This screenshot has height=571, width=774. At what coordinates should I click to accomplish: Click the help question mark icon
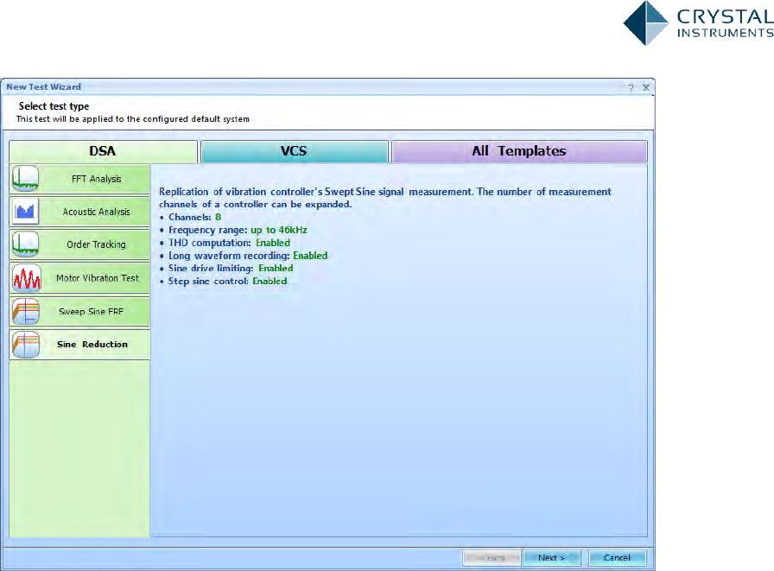tap(631, 87)
